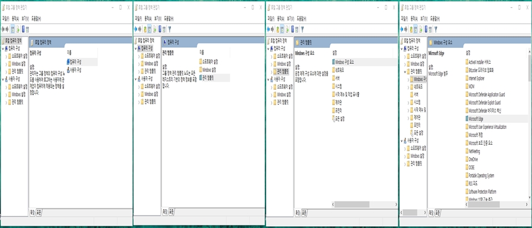Select Microsoft Defender Exploit Guard folder
Image resolution: width=532 pixels, height=228 pixels.
(x=483, y=102)
